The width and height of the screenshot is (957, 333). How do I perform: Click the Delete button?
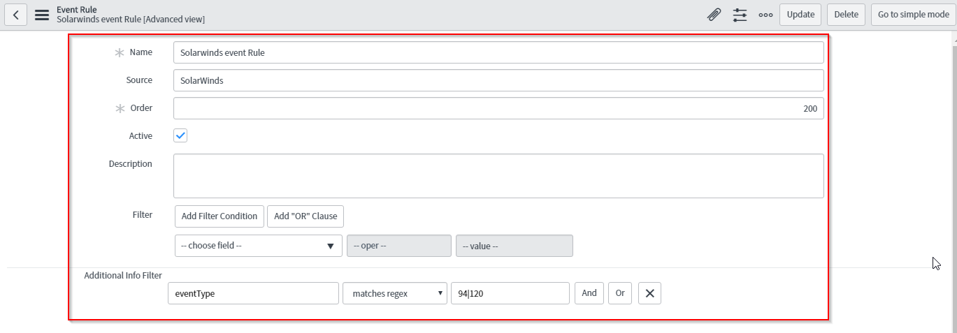pos(846,15)
